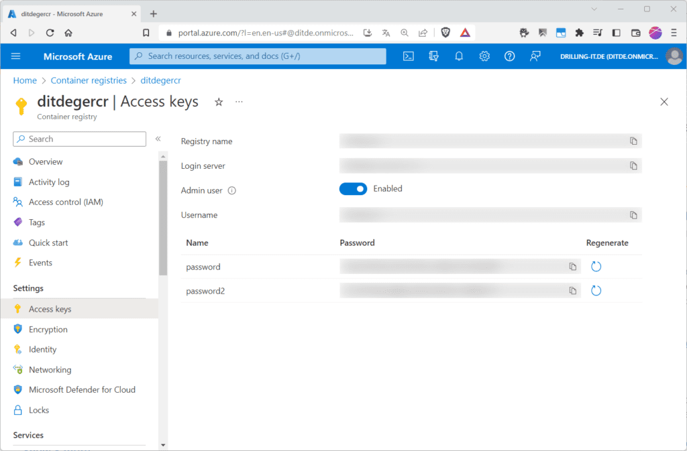This screenshot has width=687, height=451.
Task: Regenerate the password key
Action: pyautogui.click(x=596, y=267)
